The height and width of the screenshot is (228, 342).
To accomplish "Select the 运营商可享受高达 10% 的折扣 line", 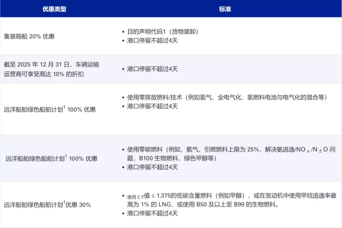I will click(44, 74).
